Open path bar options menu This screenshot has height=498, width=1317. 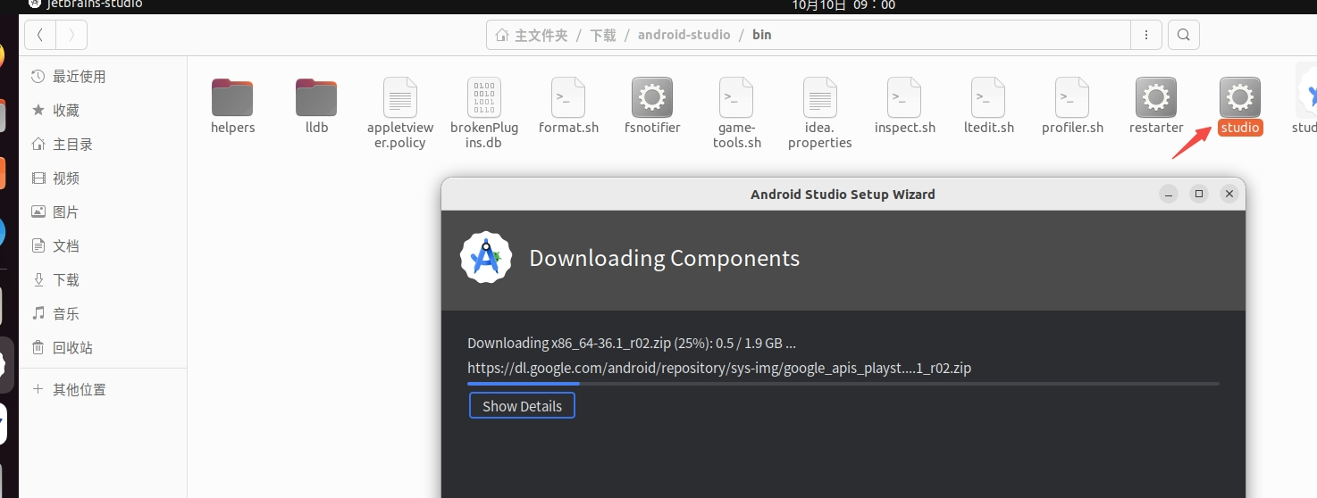click(1145, 35)
